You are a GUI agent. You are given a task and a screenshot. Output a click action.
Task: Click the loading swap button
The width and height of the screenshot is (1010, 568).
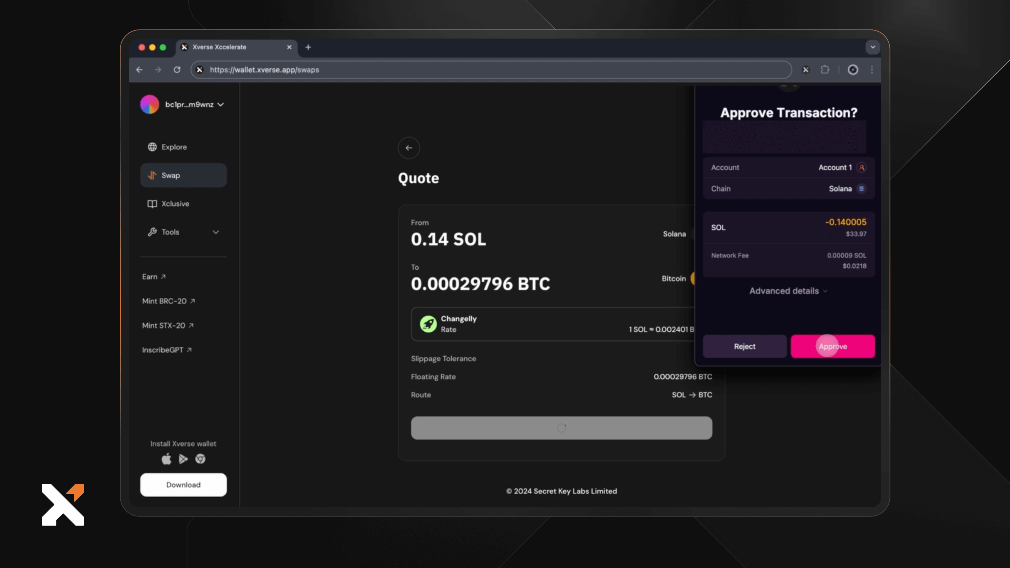561,428
